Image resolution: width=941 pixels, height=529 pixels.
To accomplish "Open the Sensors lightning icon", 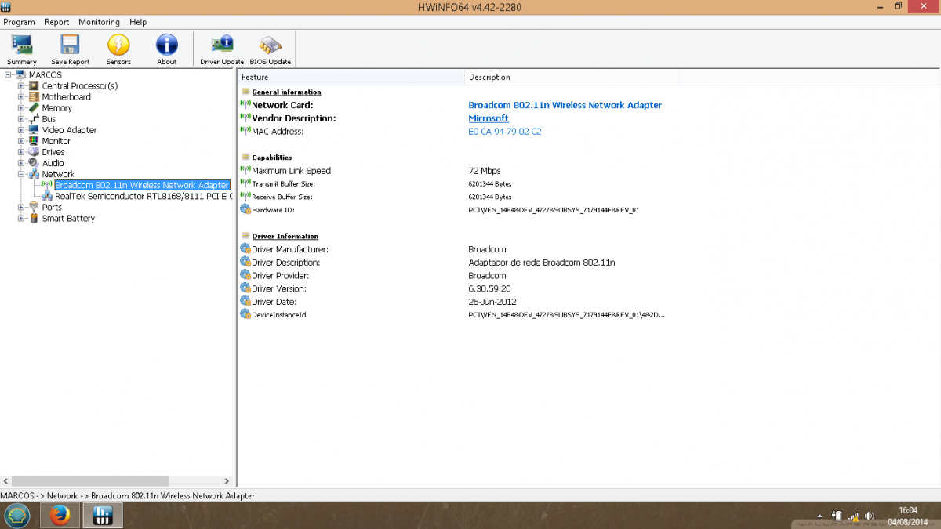I will pyautogui.click(x=118, y=49).
